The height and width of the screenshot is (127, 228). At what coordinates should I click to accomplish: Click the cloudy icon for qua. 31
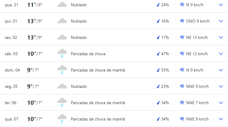click(x=62, y=5)
